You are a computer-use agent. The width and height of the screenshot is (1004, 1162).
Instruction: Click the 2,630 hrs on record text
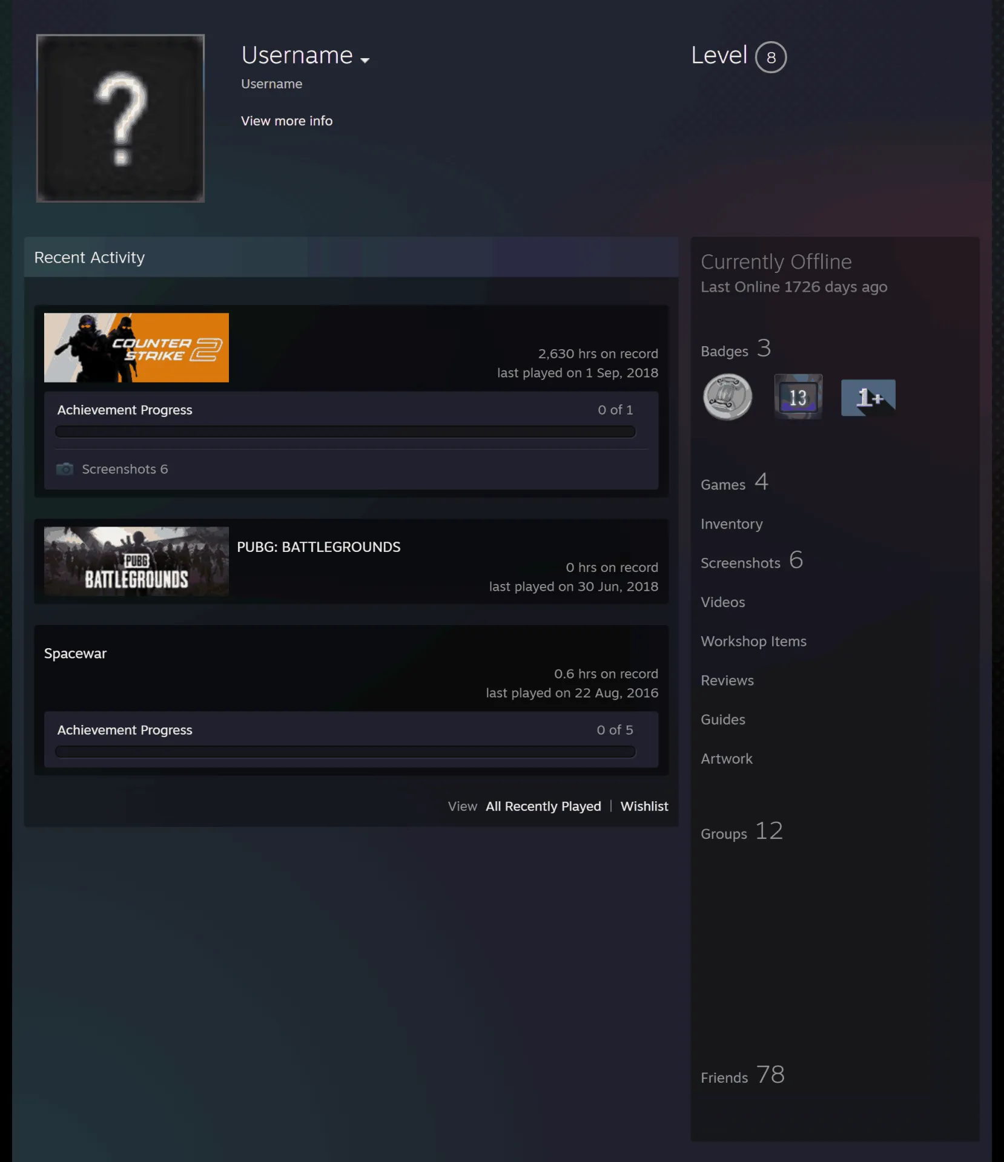[598, 353]
